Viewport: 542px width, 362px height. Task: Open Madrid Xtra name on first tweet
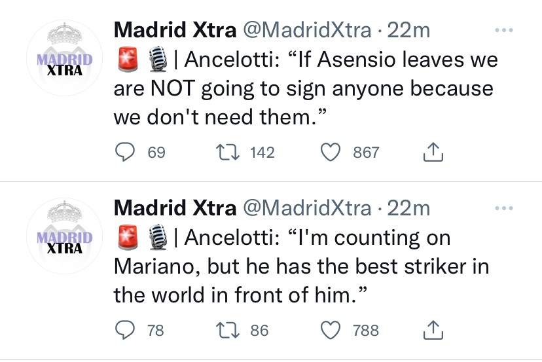[174, 30]
